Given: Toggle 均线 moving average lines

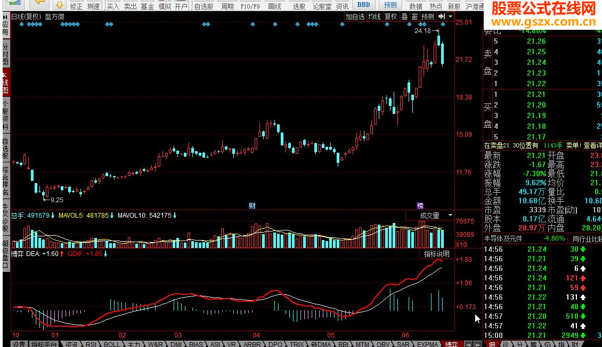Looking at the screenshot, I should pos(375,16).
